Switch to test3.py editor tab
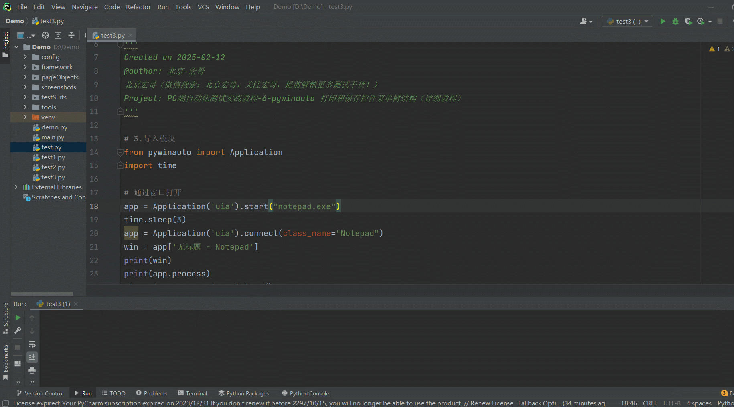This screenshot has width=734, height=407. pos(112,35)
